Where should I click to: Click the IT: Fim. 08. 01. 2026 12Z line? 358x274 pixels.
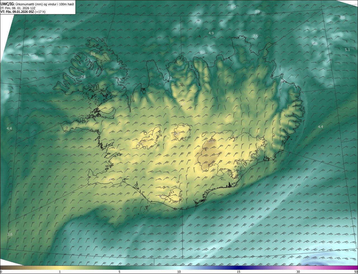(x=18, y=8)
